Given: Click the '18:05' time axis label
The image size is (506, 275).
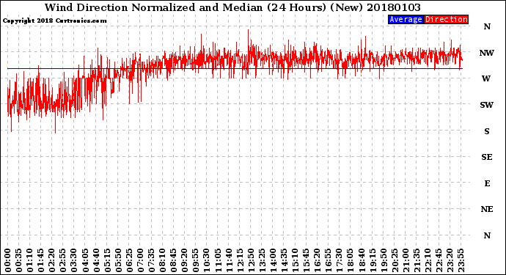Looking at the screenshot, I should point(350,260).
